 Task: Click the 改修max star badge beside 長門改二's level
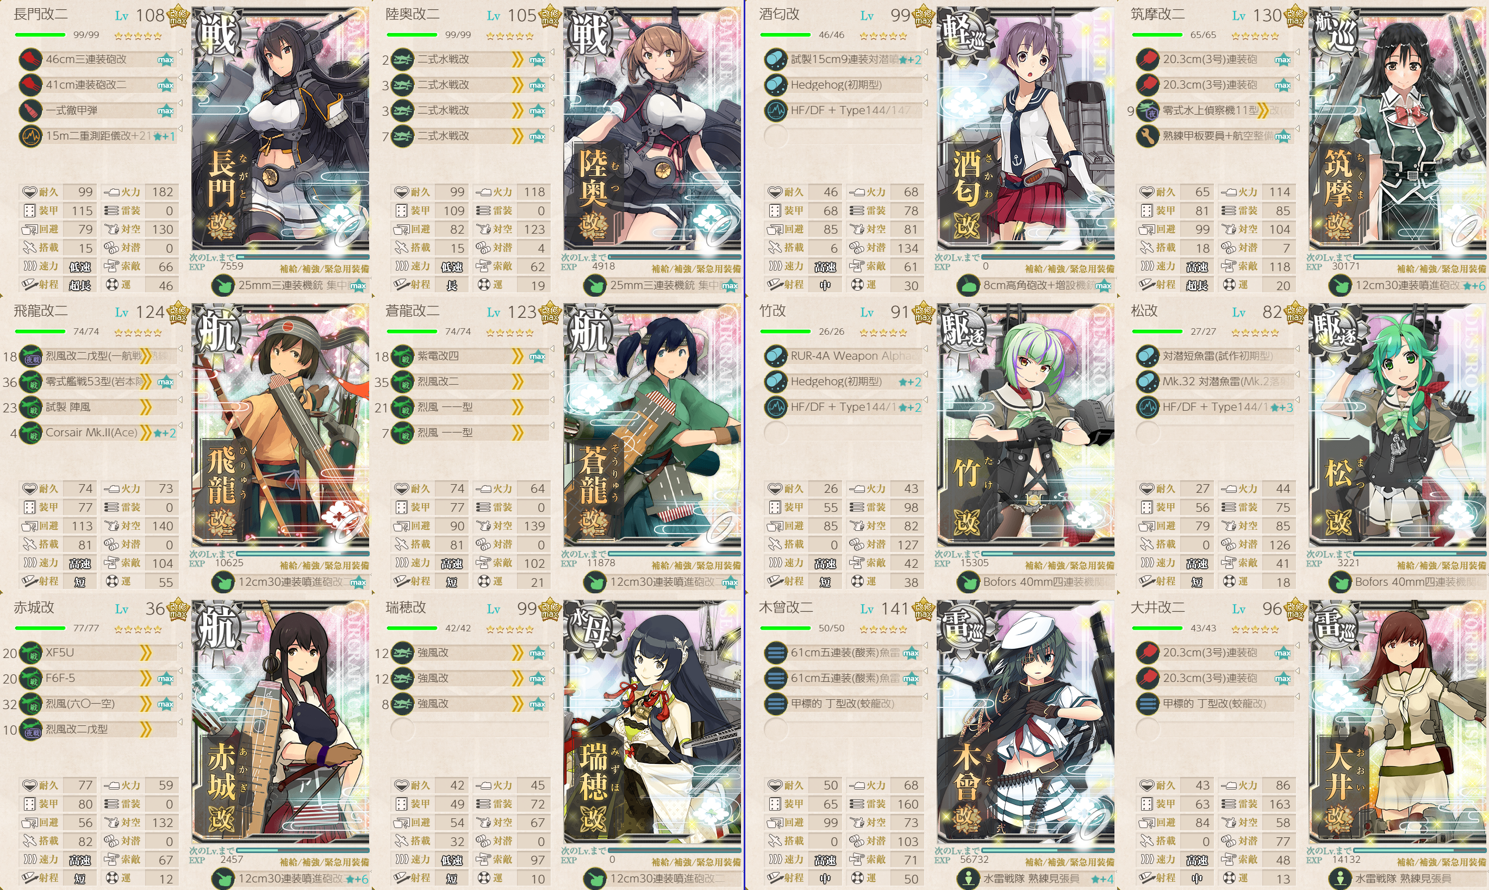tap(178, 16)
